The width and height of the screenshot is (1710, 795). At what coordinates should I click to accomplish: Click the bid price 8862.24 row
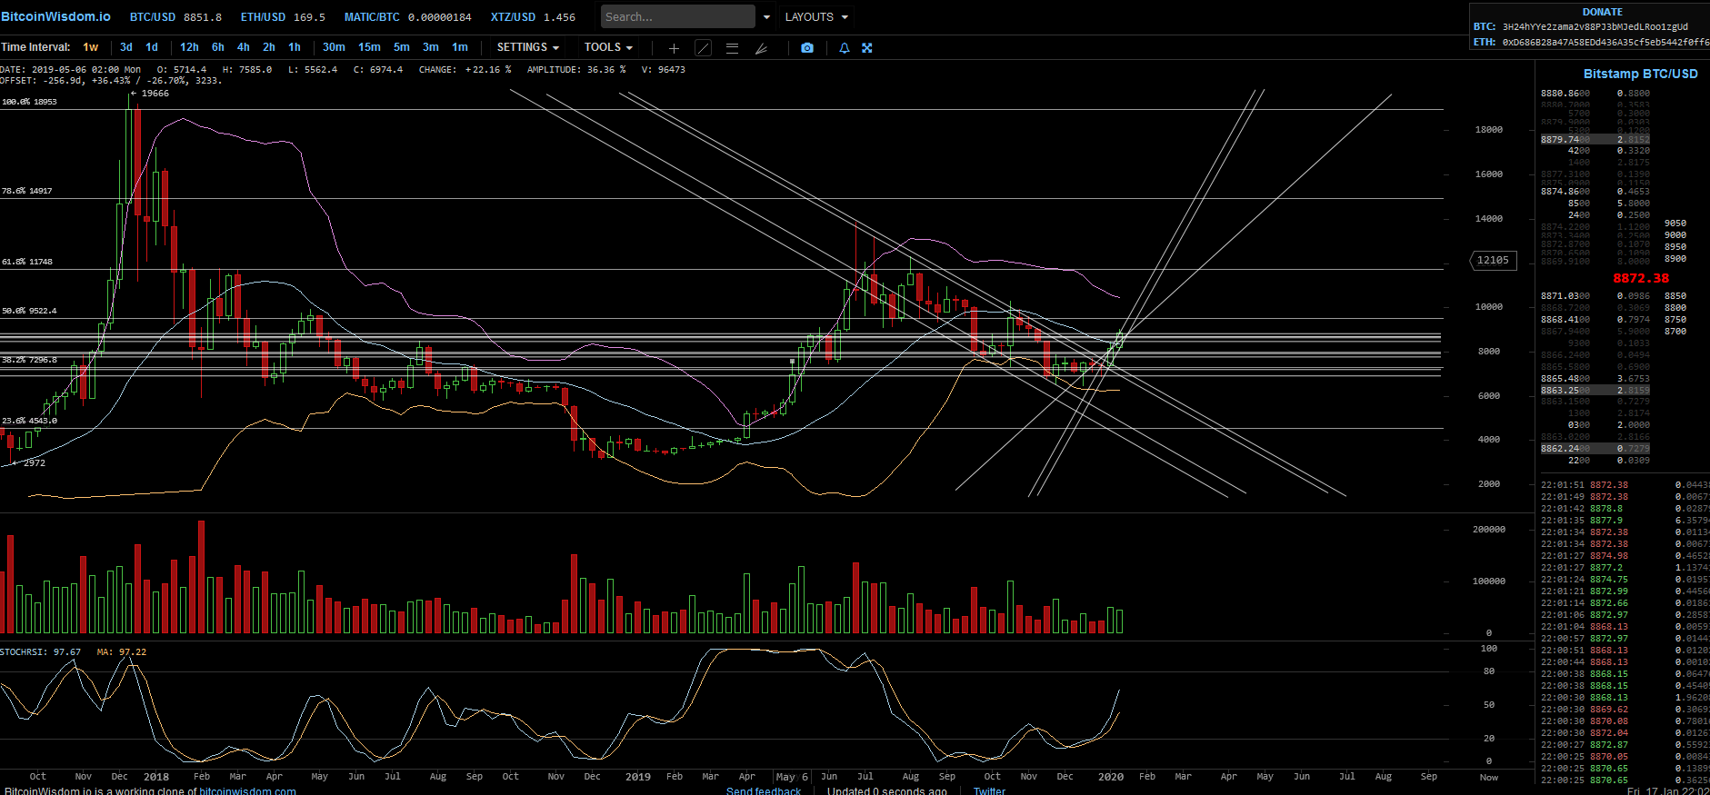(x=1595, y=449)
